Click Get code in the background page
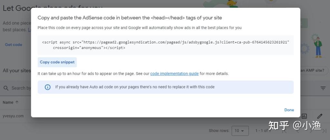This screenshot has width=330, height=140. (14, 44)
